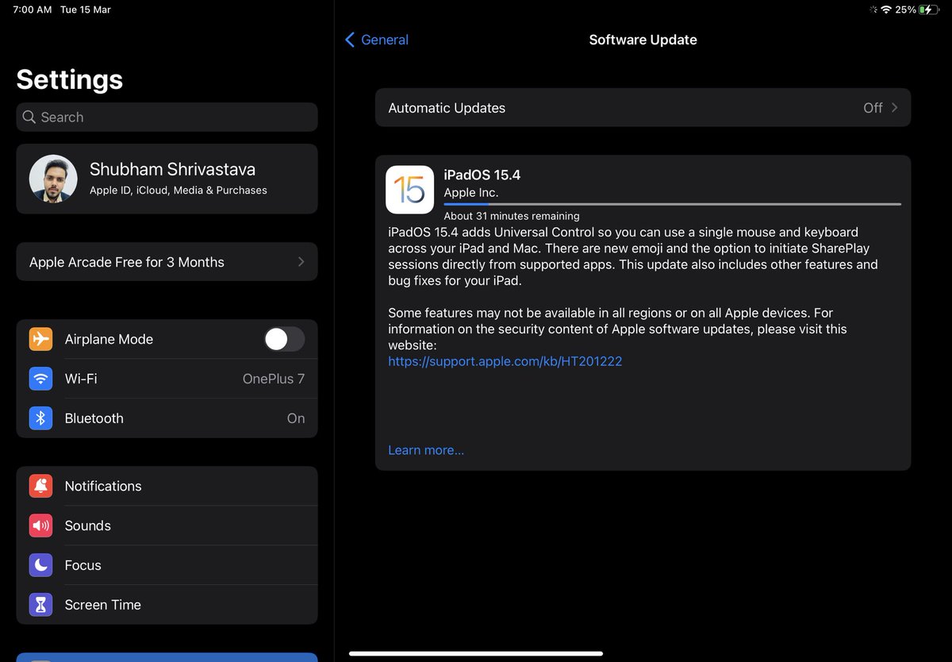Tap the Airplane Mode orange icon
952x662 pixels.
pyautogui.click(x=40, y=339)
